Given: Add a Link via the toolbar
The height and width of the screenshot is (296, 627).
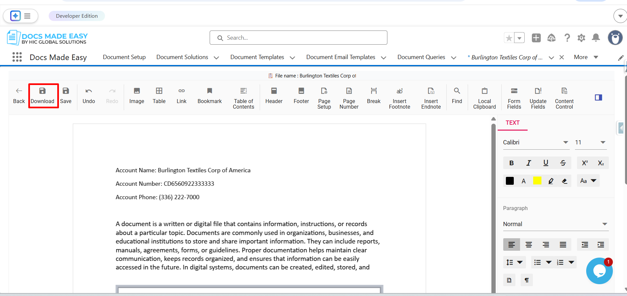Looking at the screenshot, I should 181,95.
